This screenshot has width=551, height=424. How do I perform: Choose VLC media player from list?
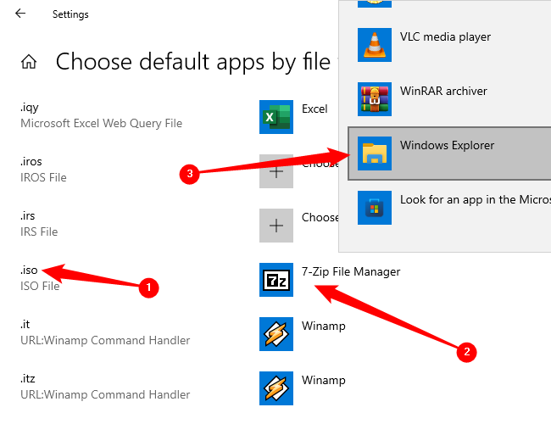click(445, 37)
